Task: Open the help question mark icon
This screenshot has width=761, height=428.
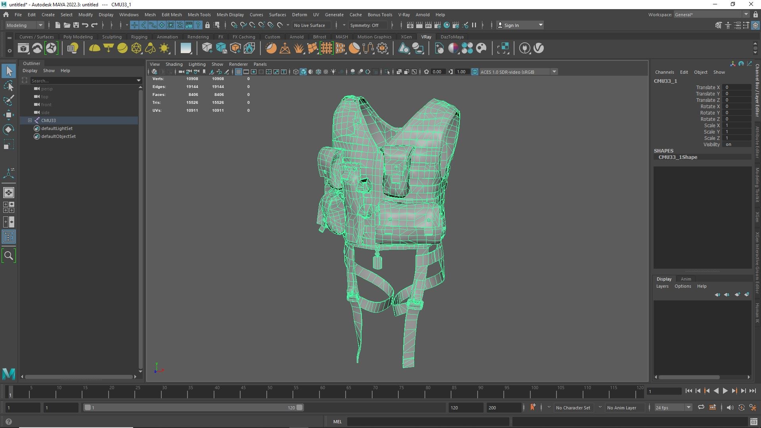Action: [9, 422]
